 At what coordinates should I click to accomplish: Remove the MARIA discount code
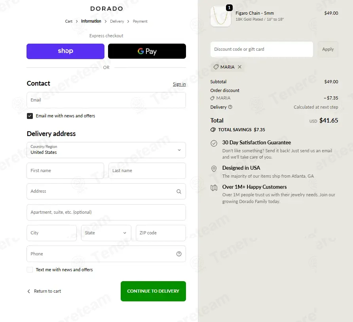[239, 67]
